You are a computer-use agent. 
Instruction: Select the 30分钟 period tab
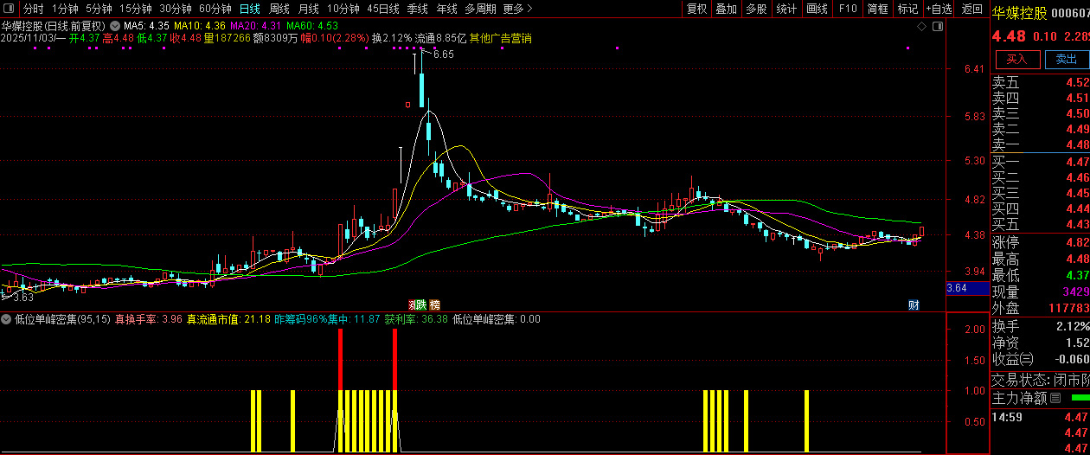point(176,9)
